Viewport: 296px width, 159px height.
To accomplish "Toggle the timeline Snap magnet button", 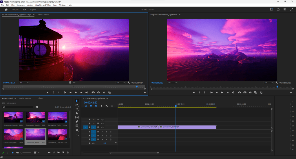I will coord(91,106).
